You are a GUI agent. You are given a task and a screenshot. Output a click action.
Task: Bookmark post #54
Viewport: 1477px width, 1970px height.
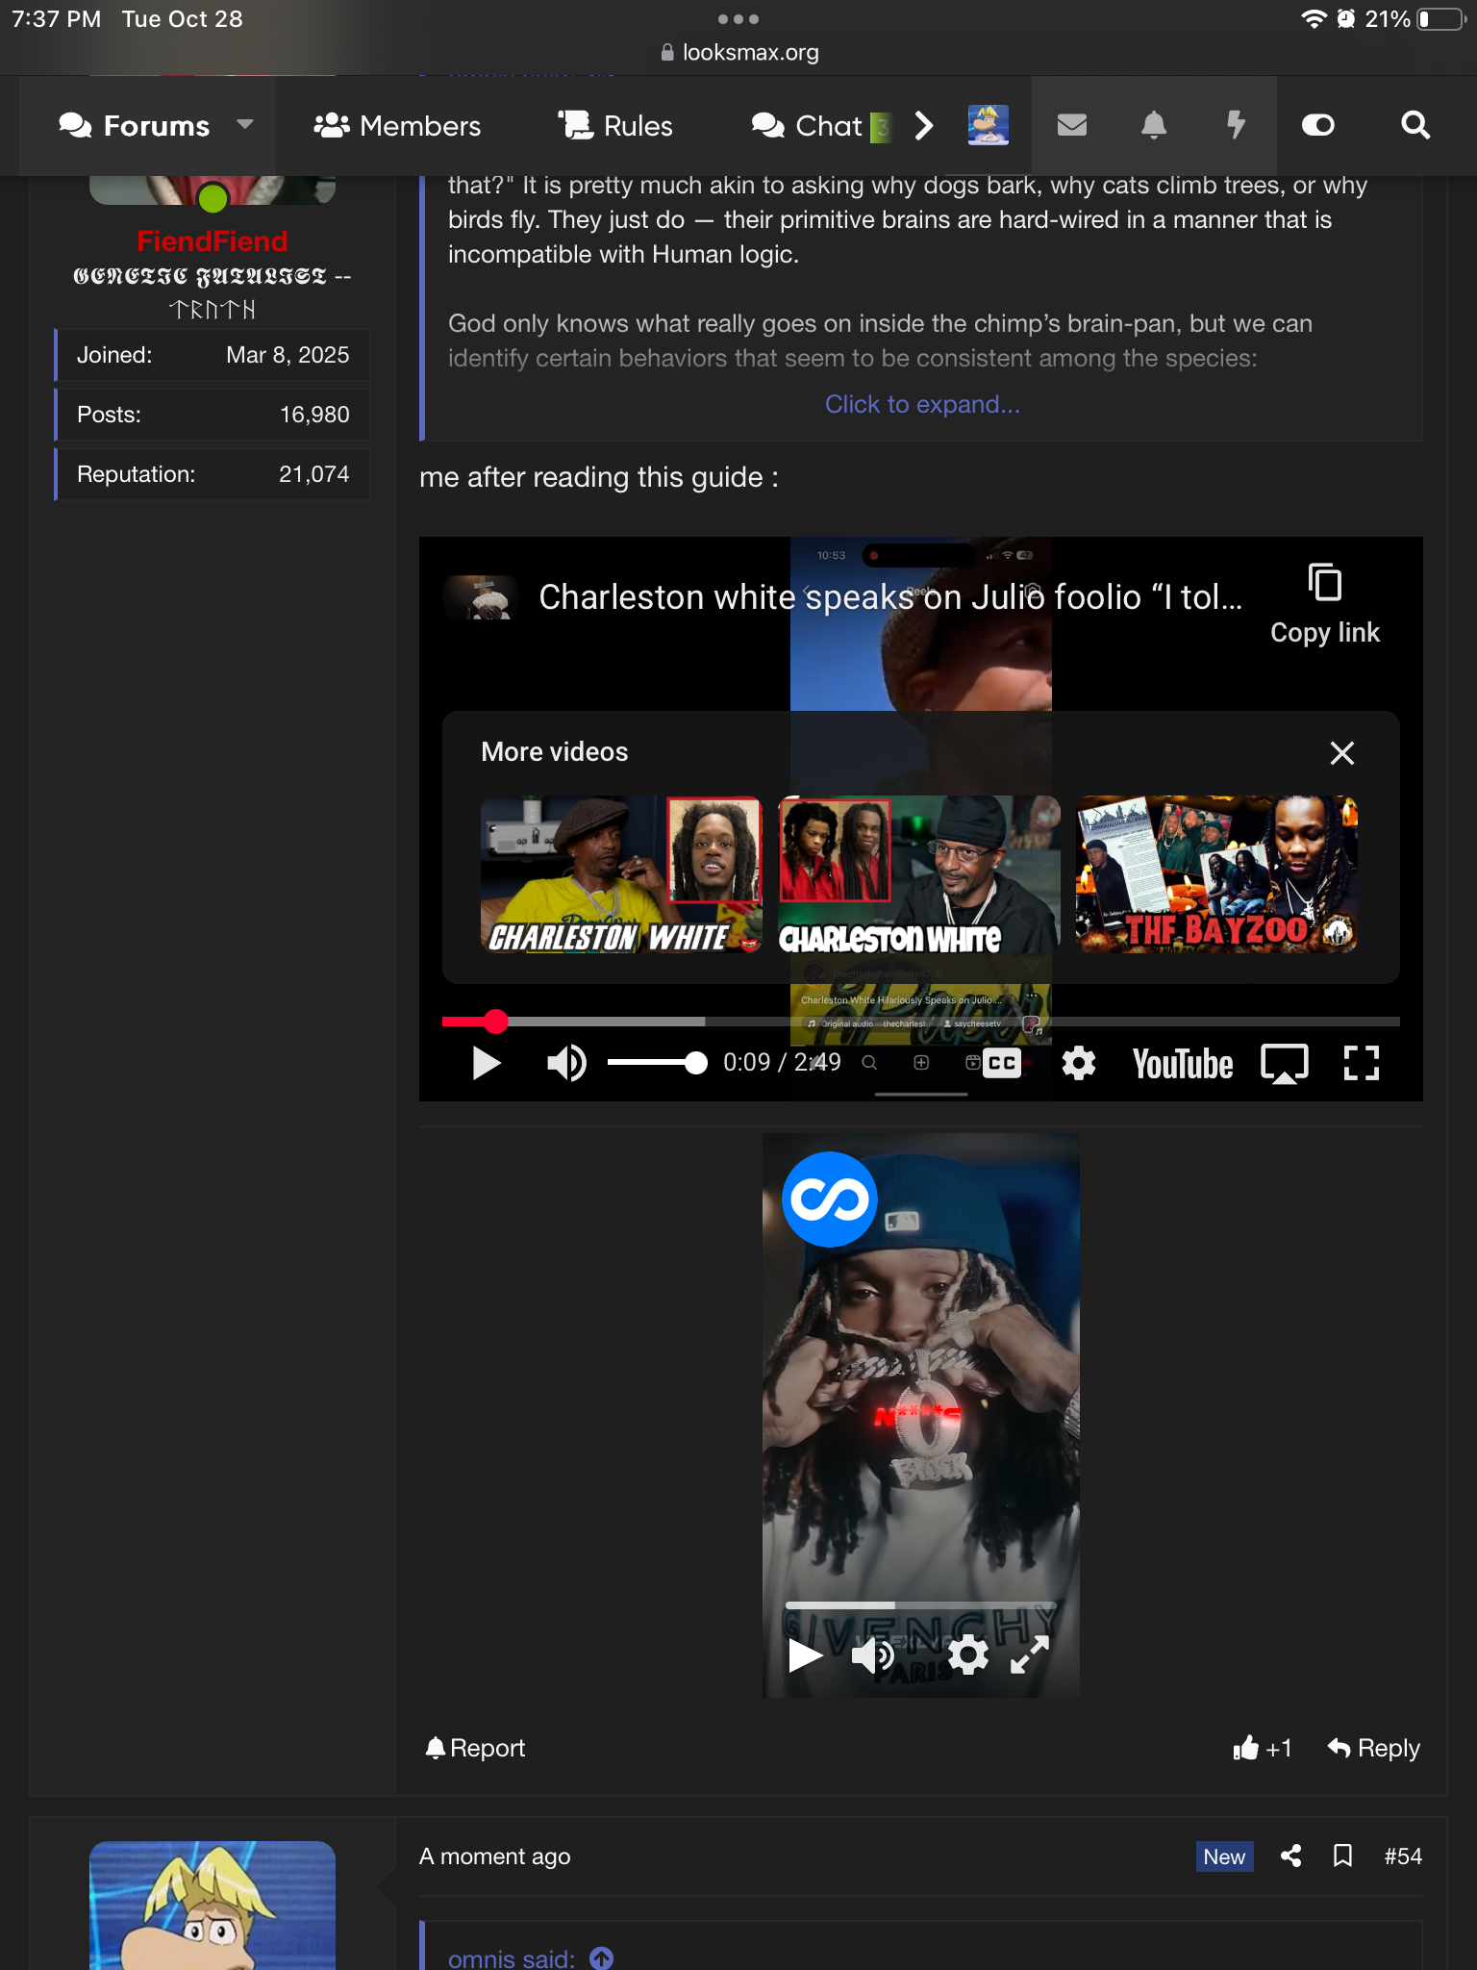tap(1343, 1856)
